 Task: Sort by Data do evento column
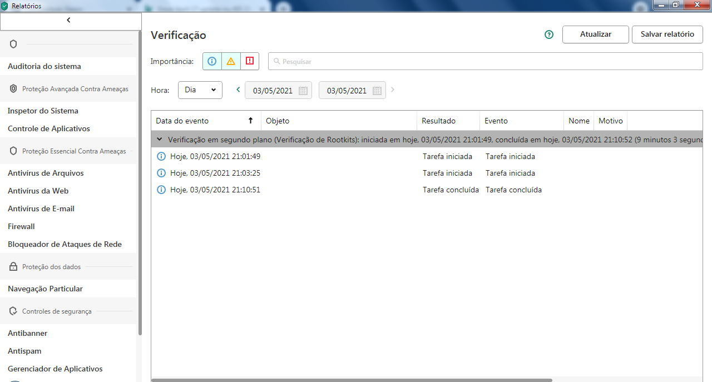[206, 121]
